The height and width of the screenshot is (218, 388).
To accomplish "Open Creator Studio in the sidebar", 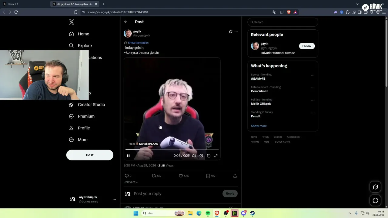I will [x=87, y=104].
